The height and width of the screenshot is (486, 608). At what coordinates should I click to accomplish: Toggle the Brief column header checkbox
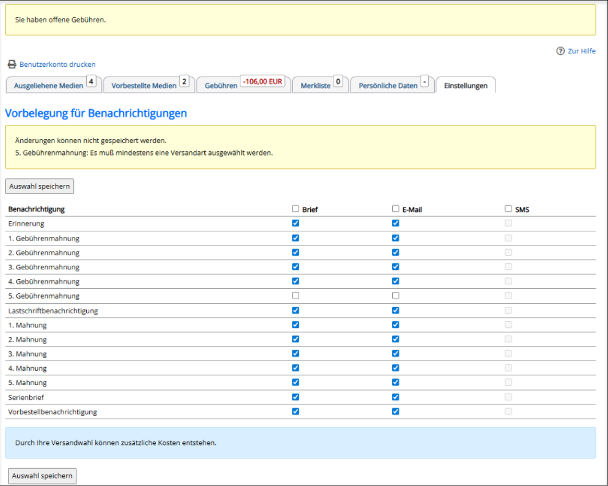click(296, 209)
